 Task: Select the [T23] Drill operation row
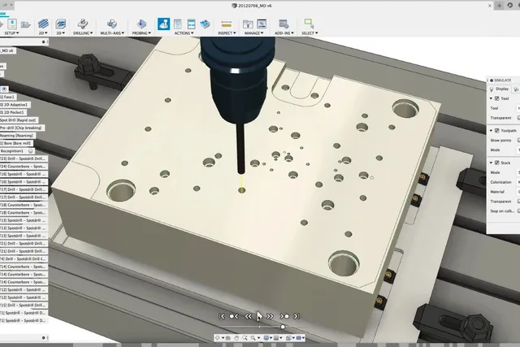[24, 158]
